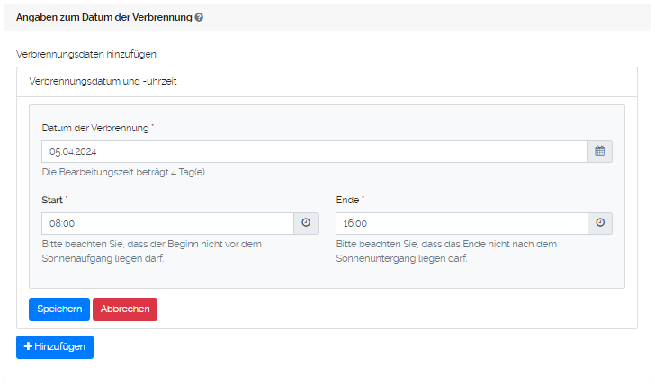The height and width of the screenshot is (385, 655).
Task: Open the clock picker for Start time
Action: pyautogui.click(x=306, y=223)
